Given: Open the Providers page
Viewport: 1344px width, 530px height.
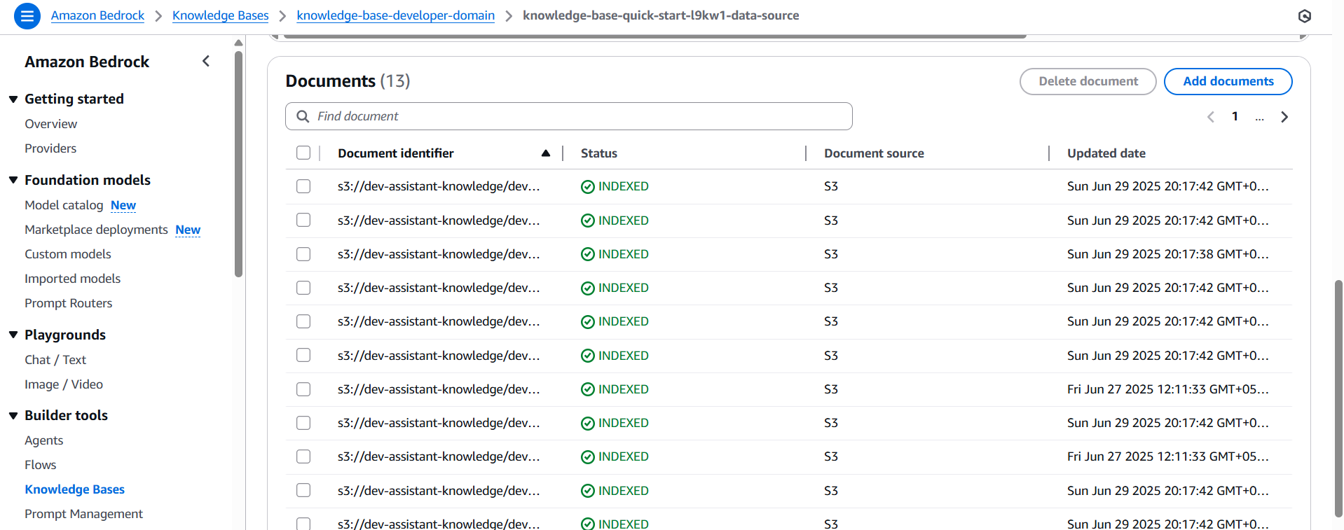Looking at the screenshot, I should pyautogui.click(x=50, y=148).
